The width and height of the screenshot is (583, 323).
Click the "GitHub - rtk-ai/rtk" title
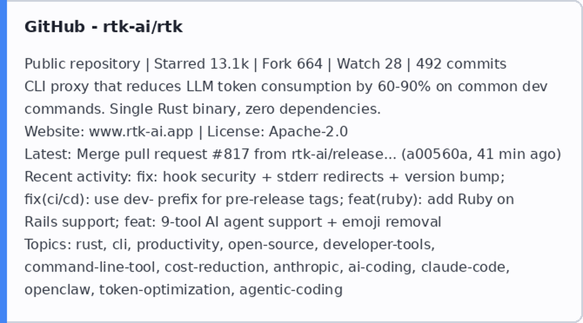point(104,27)
